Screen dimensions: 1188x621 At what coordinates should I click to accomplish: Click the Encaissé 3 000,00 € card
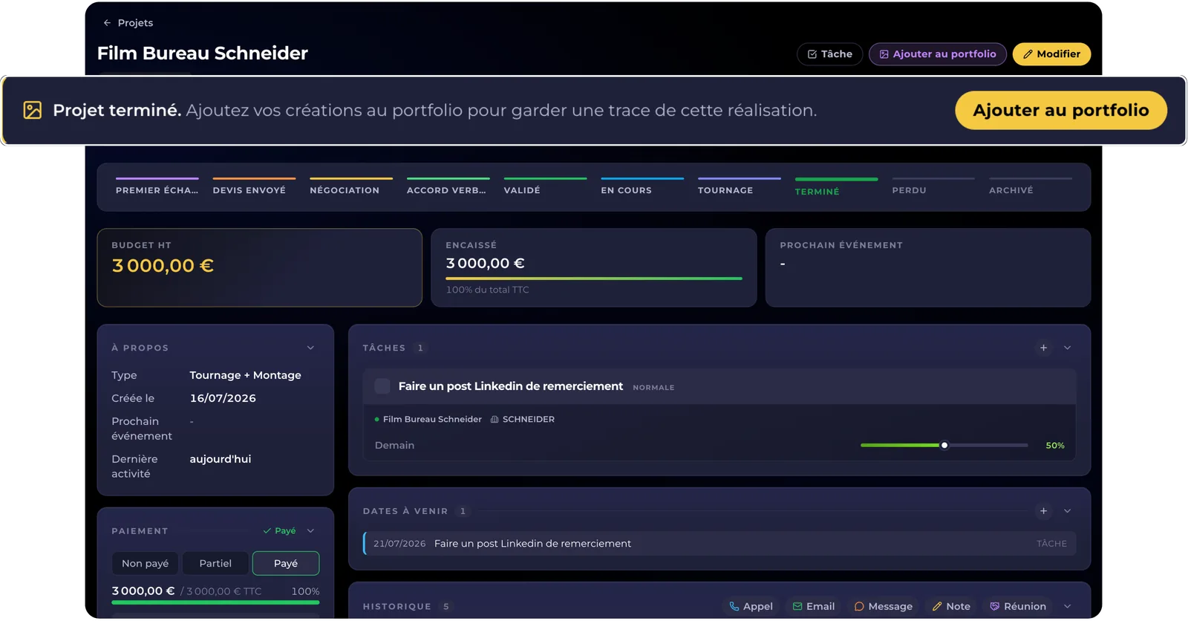click(x=593, y=267)
